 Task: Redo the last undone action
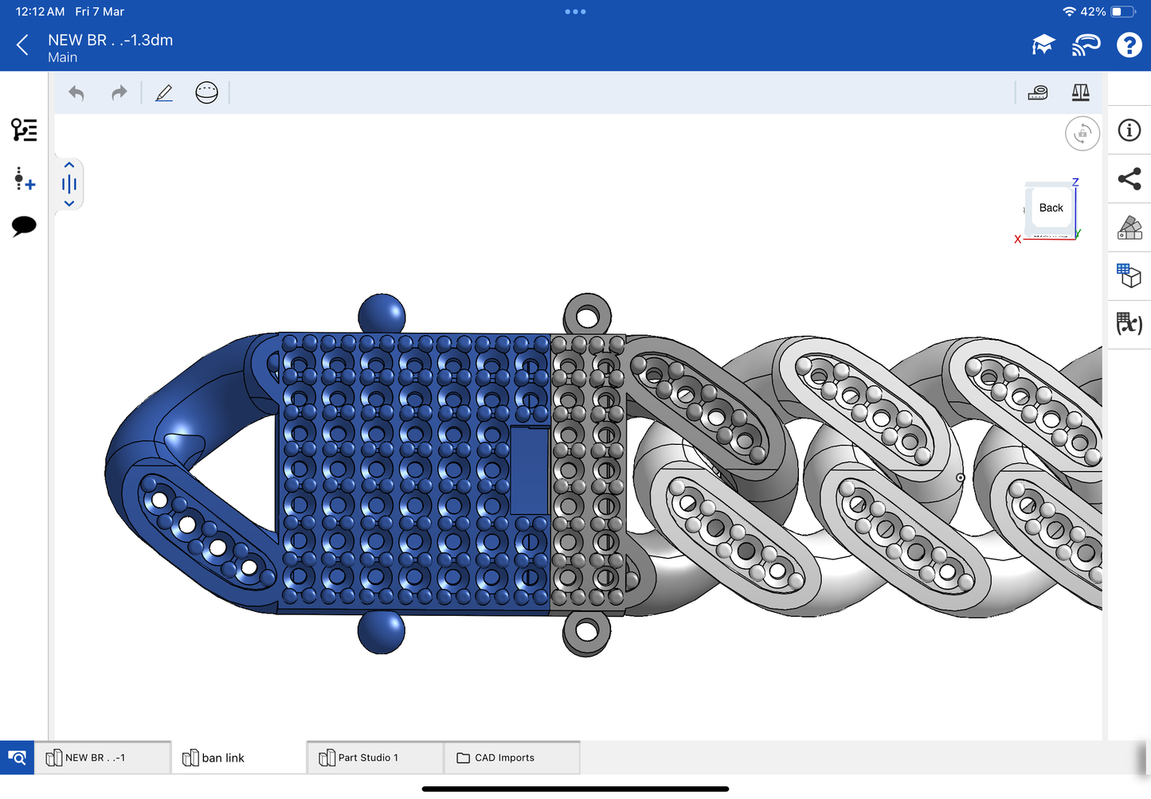(119, 93)
